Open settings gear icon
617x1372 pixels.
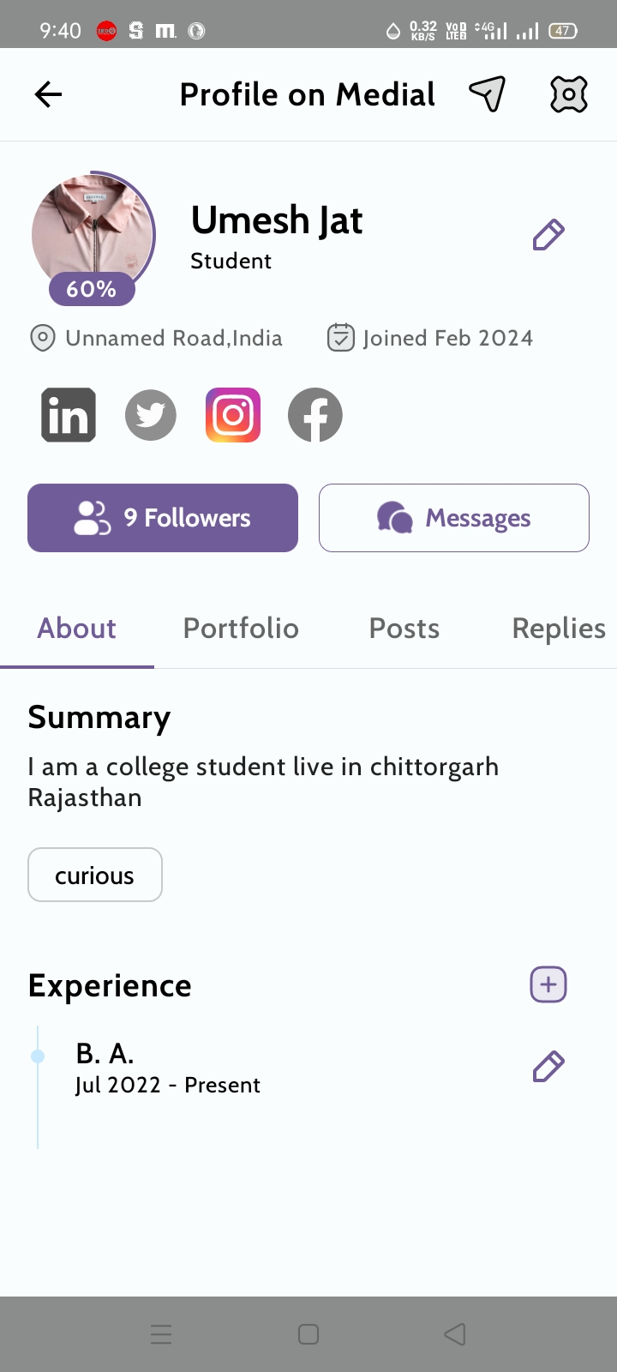tap(568, 94)
